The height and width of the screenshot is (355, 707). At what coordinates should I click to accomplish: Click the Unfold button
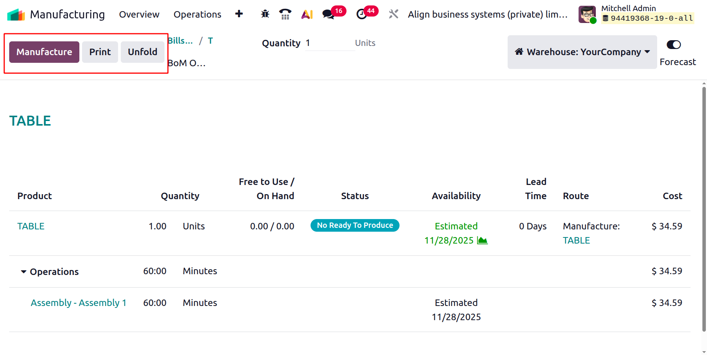pyautogui.click(x=142, y=52)
